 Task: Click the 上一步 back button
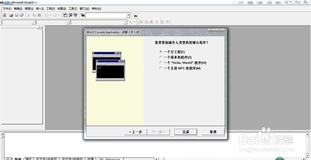coord(136,132)
